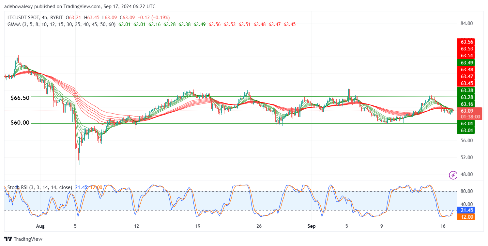
Task: Click the green 63.28 price axis tag
Action: (466, 97)
